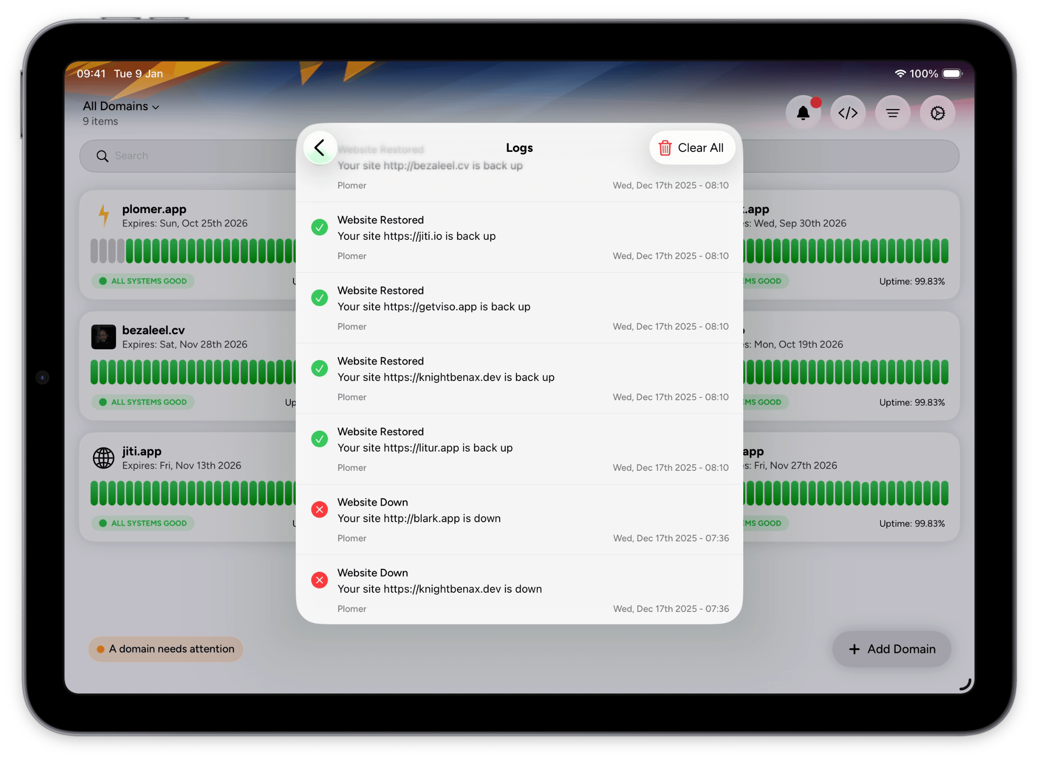Select the getviso.app restored log entry
Viewport: 1039px width, 762px height.
(519, 308)
